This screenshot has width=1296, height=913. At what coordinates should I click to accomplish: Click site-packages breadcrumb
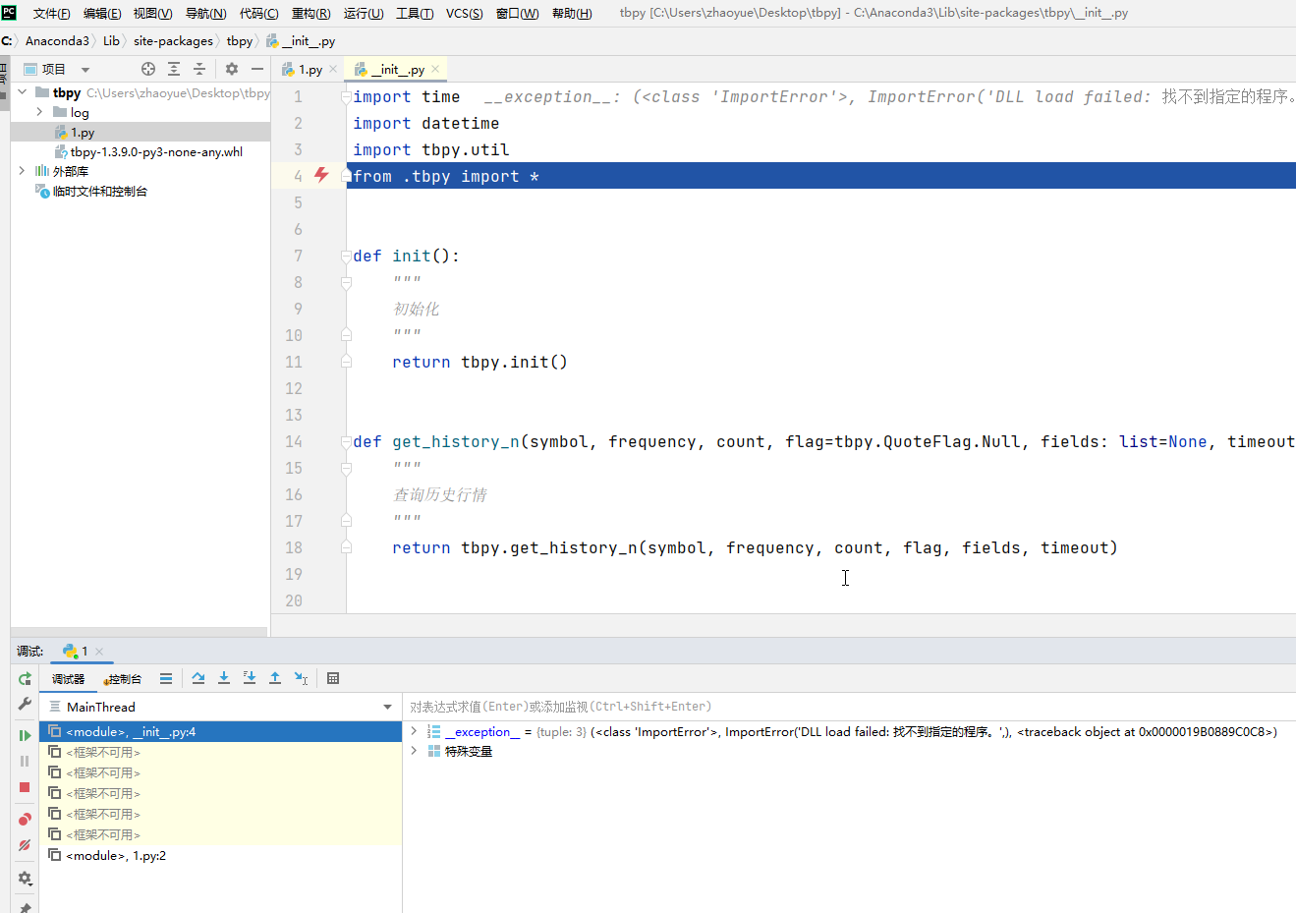pos(173,40)
